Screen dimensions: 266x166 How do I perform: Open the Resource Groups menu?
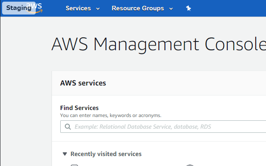click(x=138, y=8)
